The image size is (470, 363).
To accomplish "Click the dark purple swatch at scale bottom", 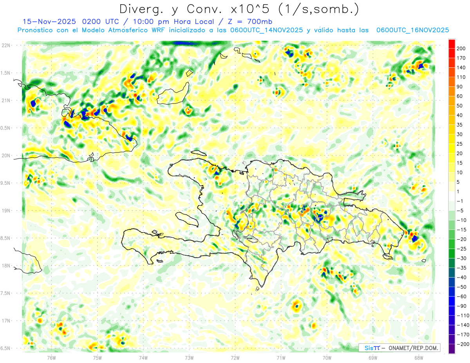I will [x=452, y=349].
